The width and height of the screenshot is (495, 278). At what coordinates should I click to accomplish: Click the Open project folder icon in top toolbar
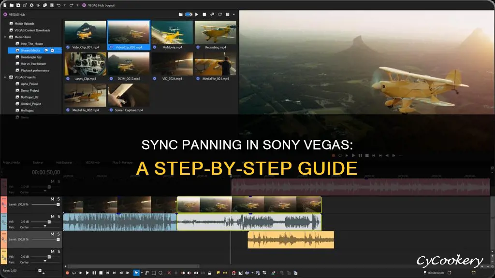12,5
